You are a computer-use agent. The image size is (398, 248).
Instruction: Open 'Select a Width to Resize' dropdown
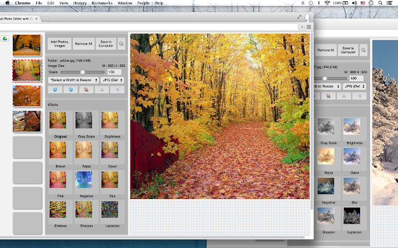point(73,80)
